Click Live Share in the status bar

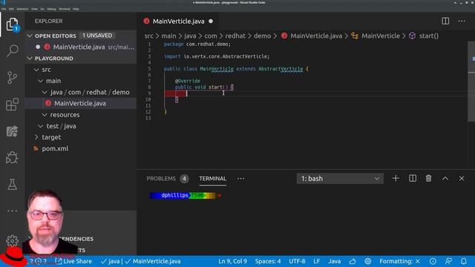pyautogui.click(x=73, y=261)
